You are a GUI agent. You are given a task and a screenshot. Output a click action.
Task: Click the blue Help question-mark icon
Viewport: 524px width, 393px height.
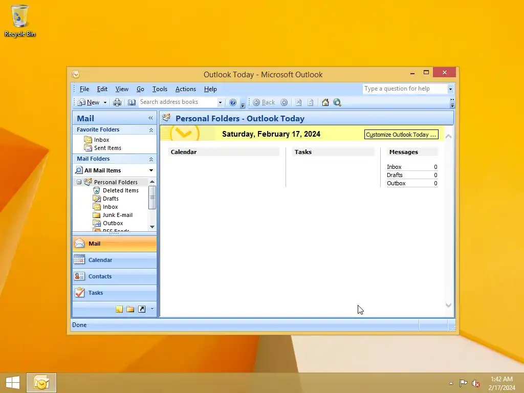point(233,102)
